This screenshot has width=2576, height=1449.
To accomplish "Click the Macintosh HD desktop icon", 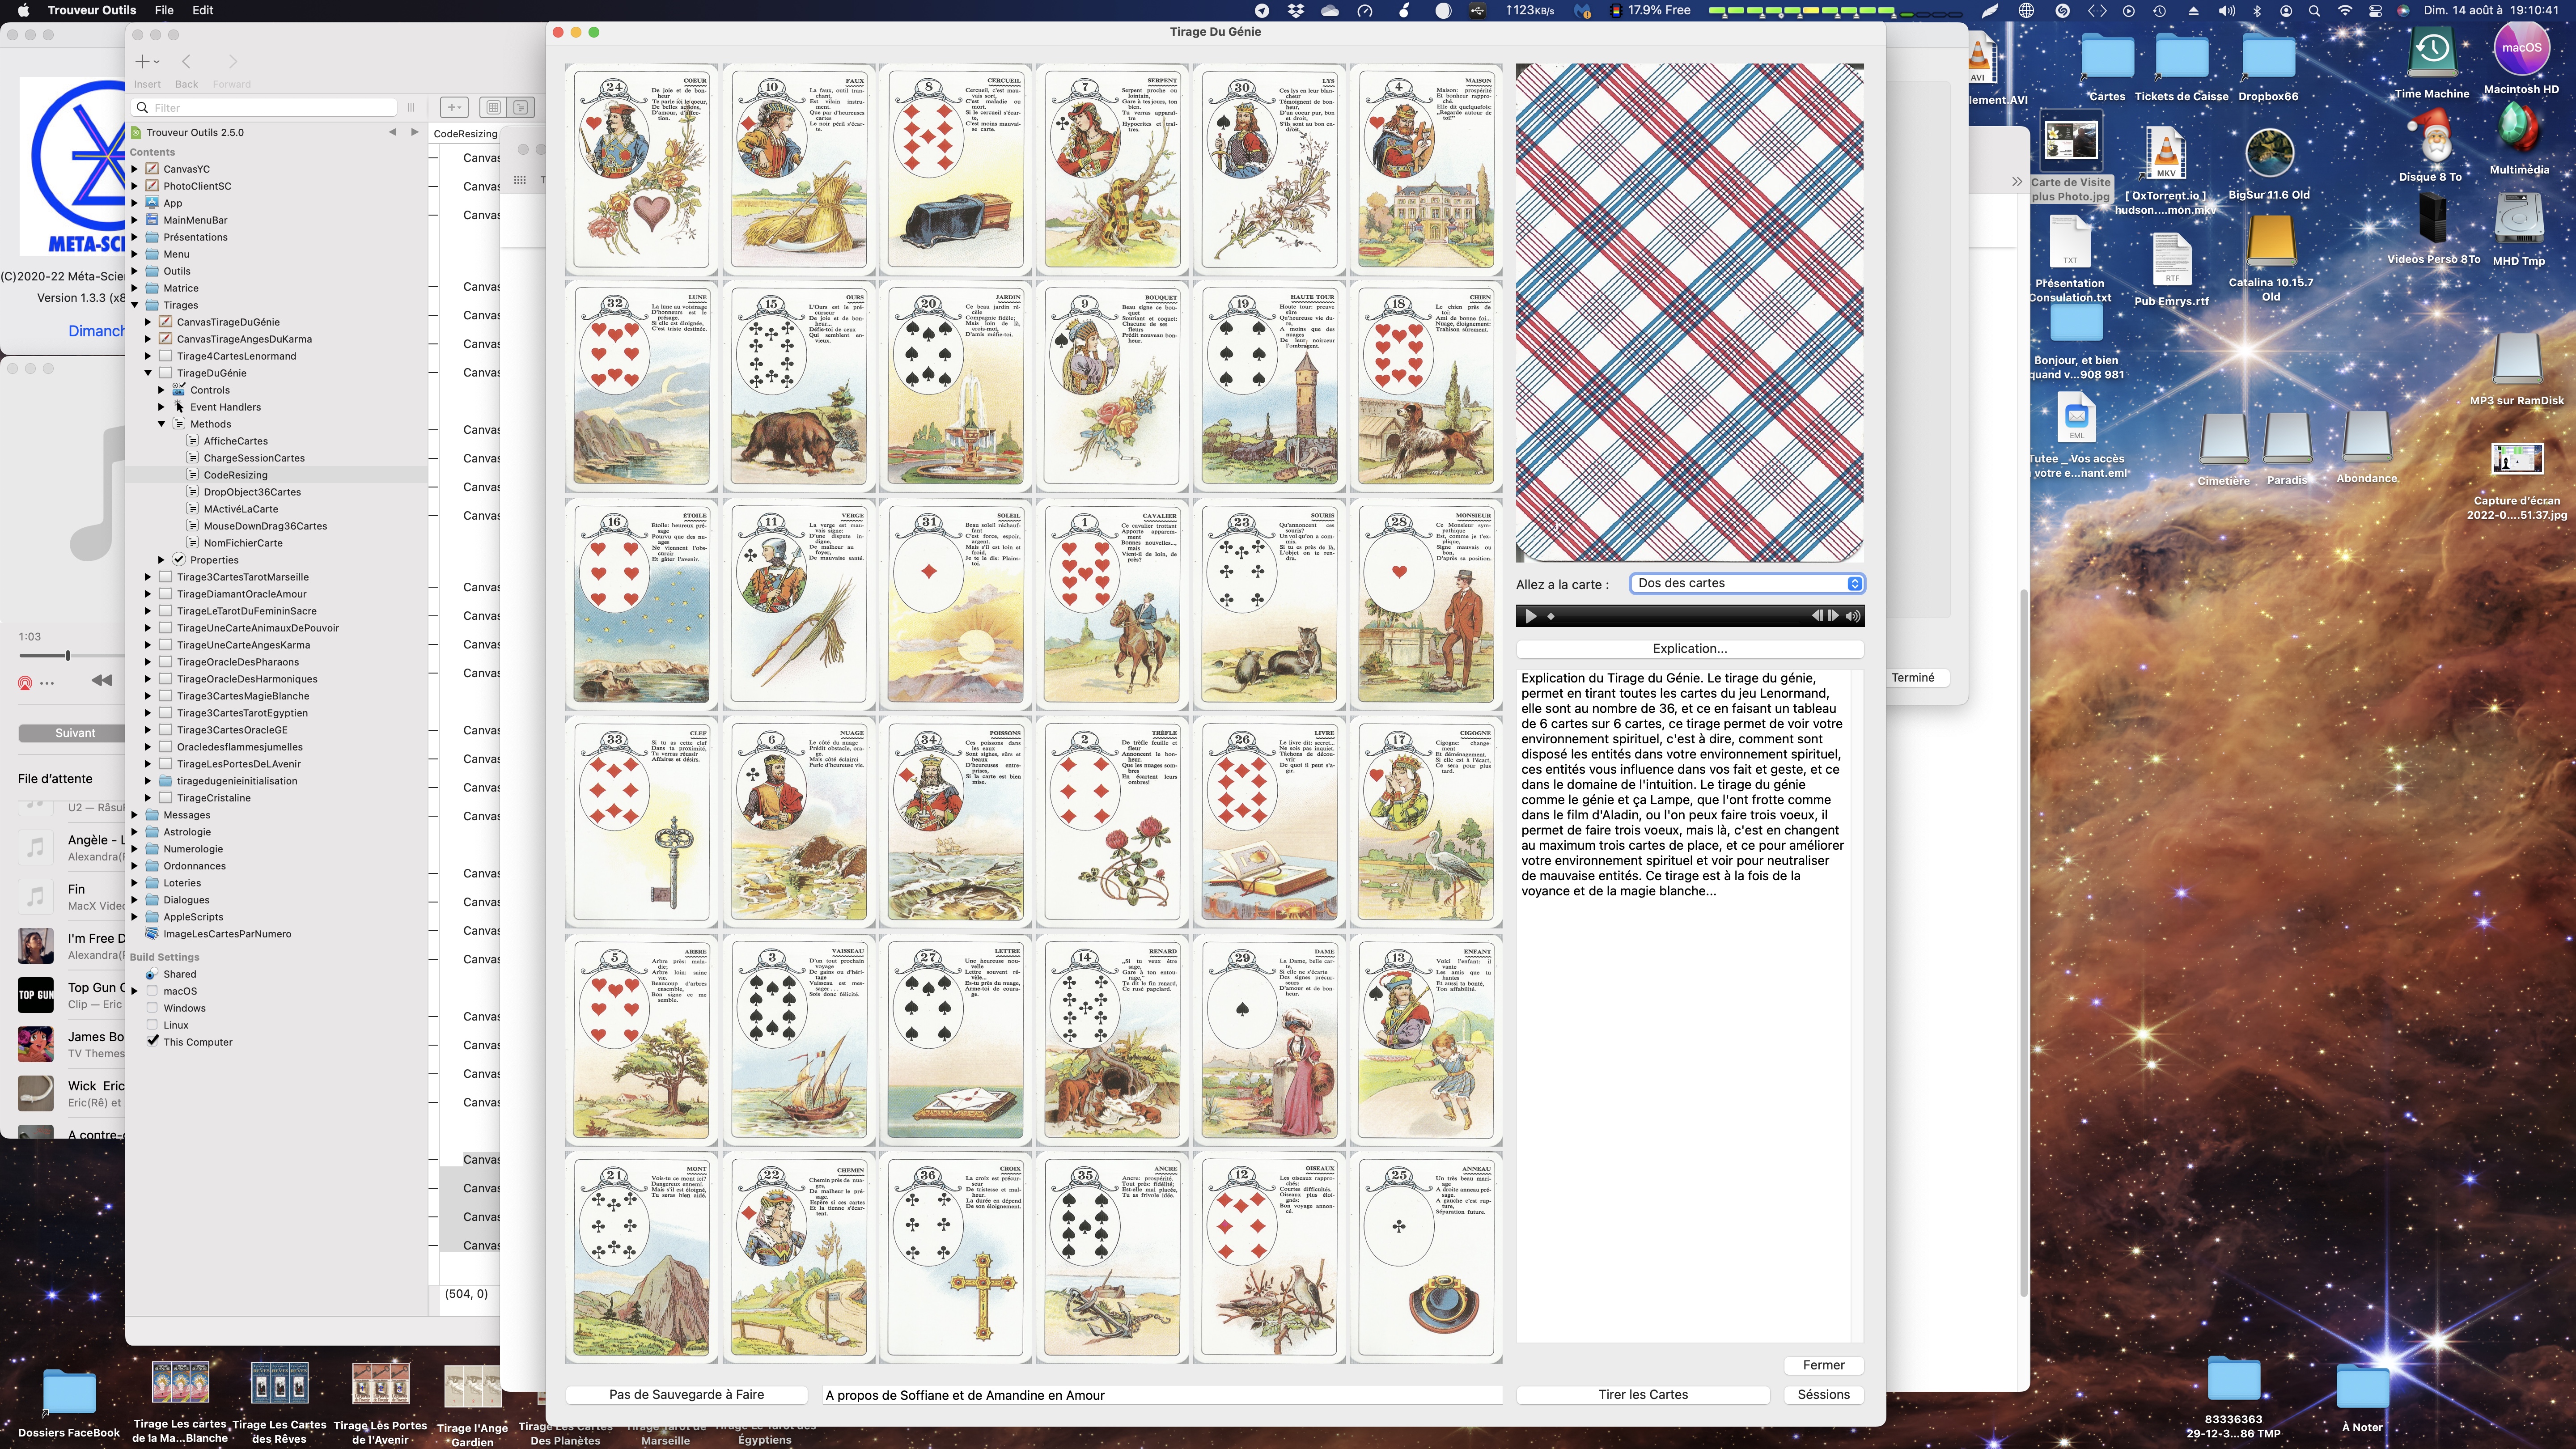I will [x=2520, y=50].
